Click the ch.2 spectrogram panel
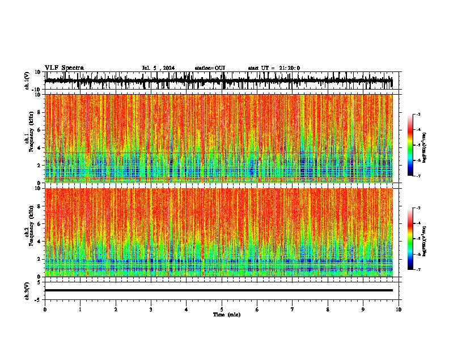This screenshot has height=347, width=449. [x=219, y=232]
